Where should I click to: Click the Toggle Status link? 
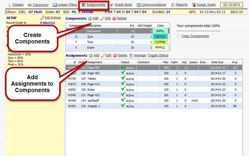[x=158, y=55]
